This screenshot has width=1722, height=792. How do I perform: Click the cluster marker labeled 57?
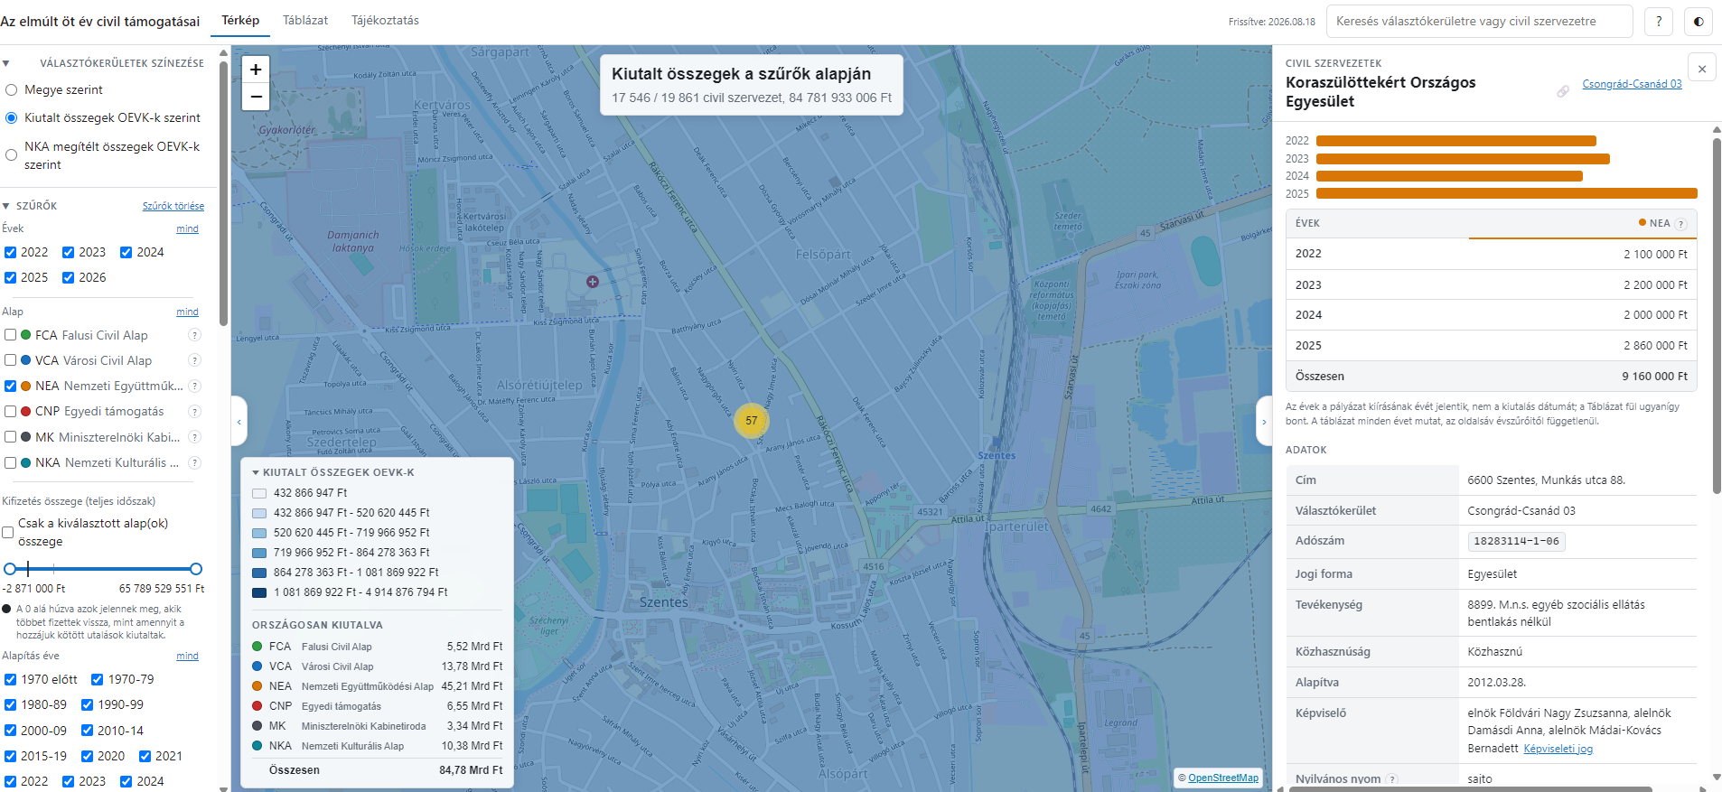coord(752,420)
